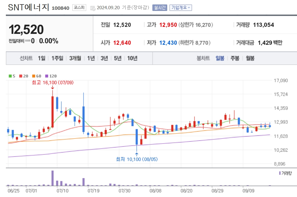
Task: Click the stock code 100840
Action: coord(60,8)
